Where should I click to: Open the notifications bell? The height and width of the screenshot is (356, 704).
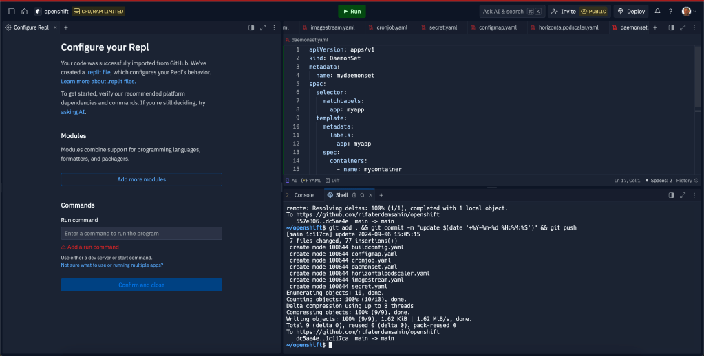(657, 12)
